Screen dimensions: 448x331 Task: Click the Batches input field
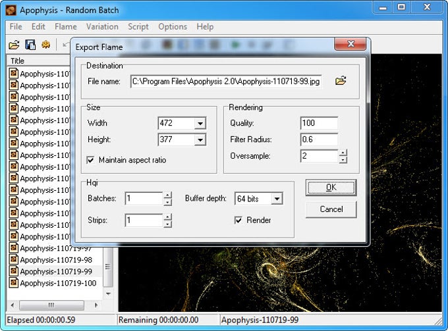[x=144, y=199]
